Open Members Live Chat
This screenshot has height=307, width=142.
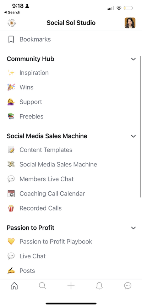pos(47,179)
